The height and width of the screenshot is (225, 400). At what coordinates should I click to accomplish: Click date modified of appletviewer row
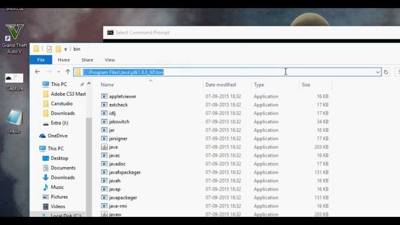(223, 96)
